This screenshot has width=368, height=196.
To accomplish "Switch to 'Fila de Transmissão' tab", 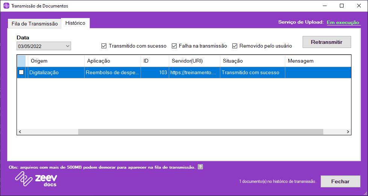I will click(x=35, y=24).
